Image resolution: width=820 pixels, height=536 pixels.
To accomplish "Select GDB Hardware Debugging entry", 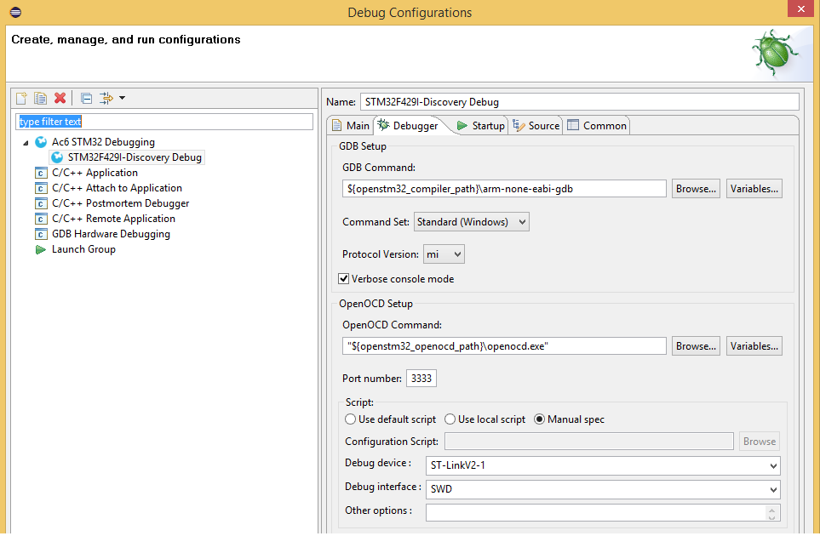I will pyautogui.click(x=111, y=233).
